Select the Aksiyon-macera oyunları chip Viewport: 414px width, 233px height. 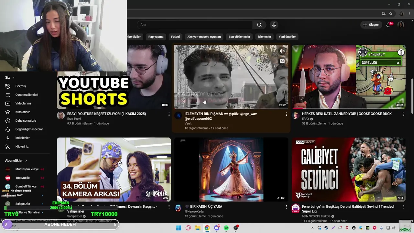tap(204, 37)
